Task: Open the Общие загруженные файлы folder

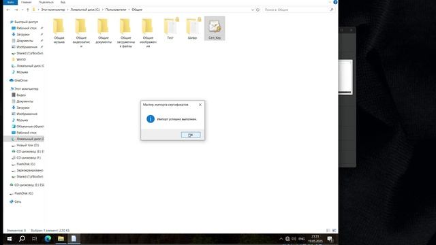Action: (x=125, y=33)
